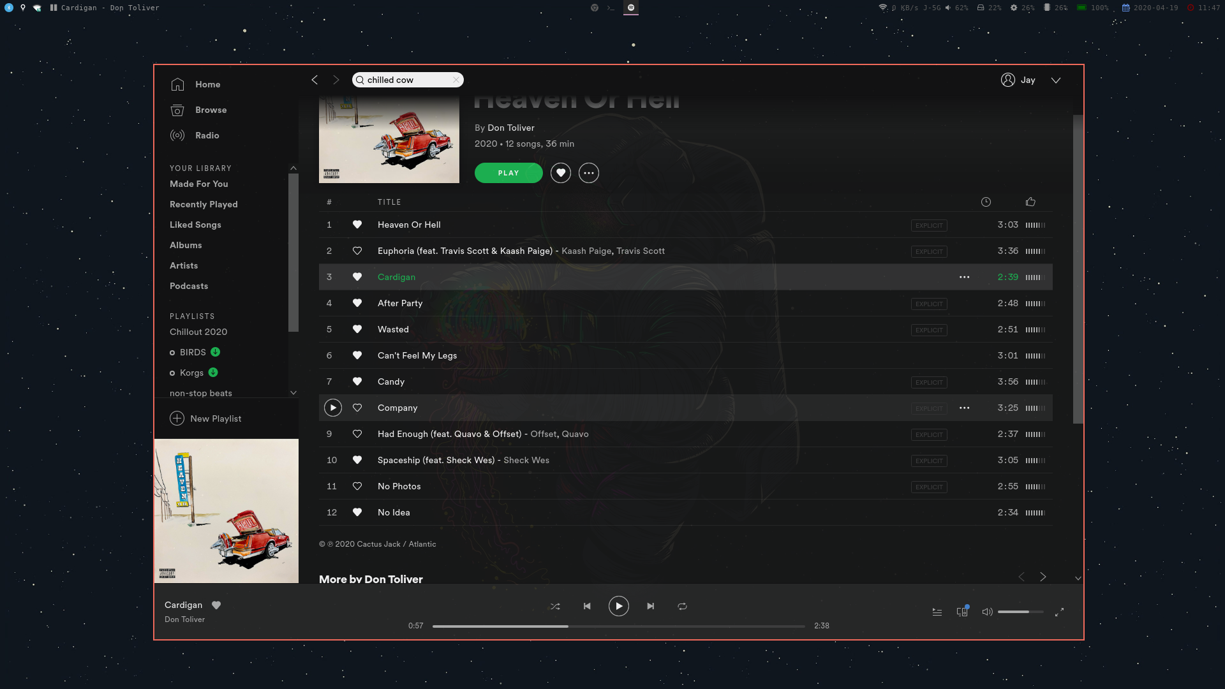Open the play queue

point(937,612)
